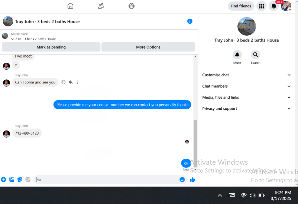React to 'Can I come and see you' message
This screenshot has width=298, height=204.
tap(64, 82)
